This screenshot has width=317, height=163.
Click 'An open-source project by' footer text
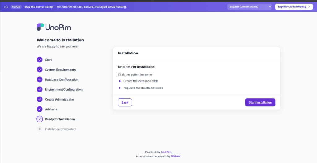pos(153,156)
